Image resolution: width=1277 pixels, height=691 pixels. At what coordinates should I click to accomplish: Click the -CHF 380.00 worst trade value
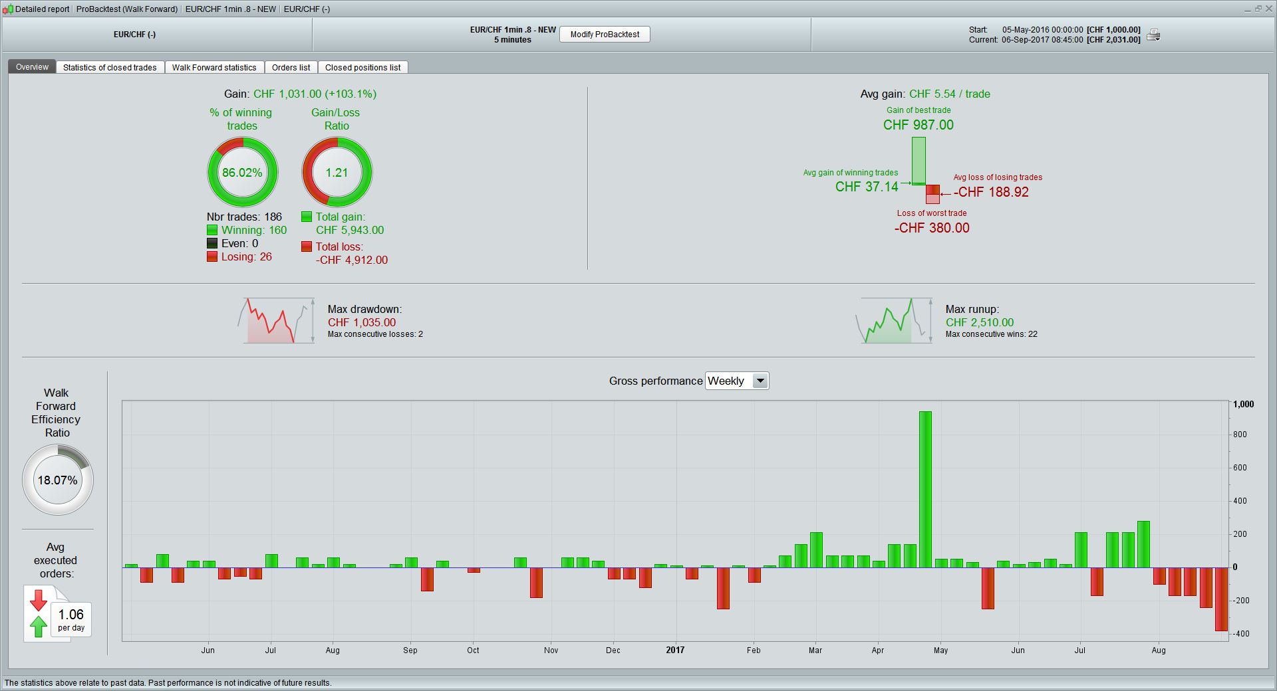pyautogui.click(x=932, y=228)
